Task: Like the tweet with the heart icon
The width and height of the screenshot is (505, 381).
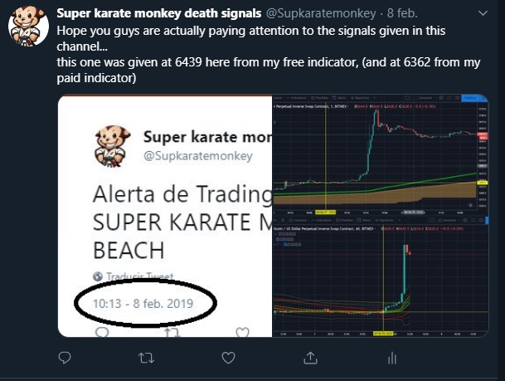Action: coord(228,358)
